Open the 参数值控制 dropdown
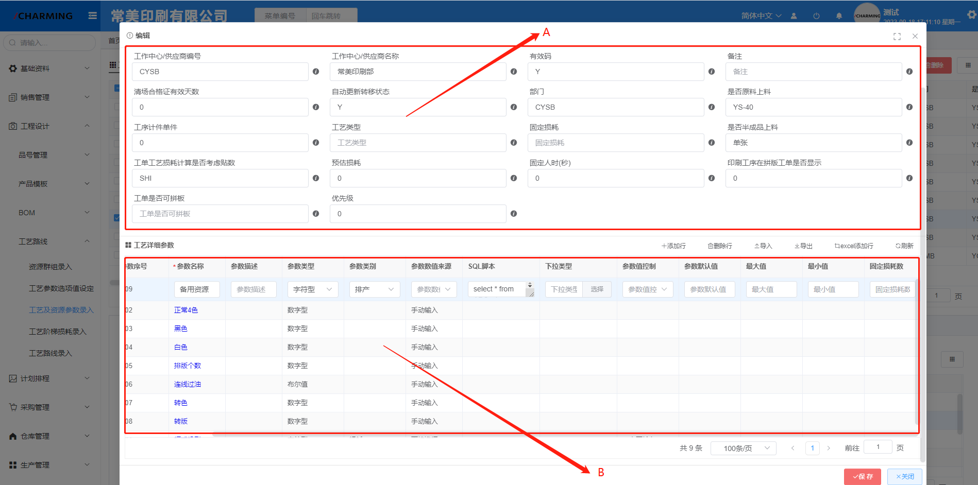Image resolution: width=978 pixels, height=485 pixels. pos(648,289)
